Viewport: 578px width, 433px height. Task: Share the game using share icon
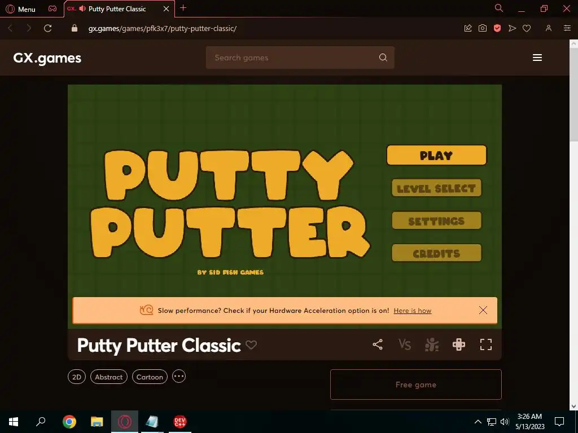(x=378, y=344)
